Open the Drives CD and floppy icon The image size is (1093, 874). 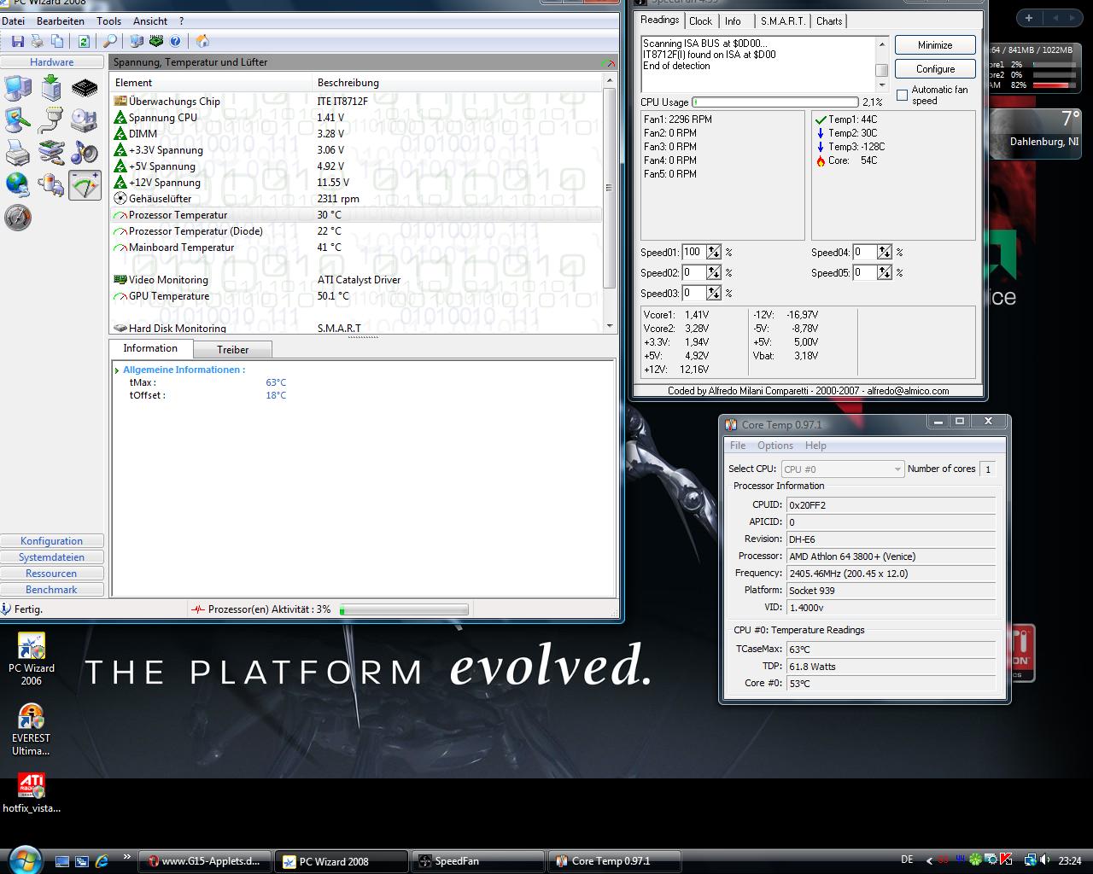pyautogui.click(x=85, y=120)
